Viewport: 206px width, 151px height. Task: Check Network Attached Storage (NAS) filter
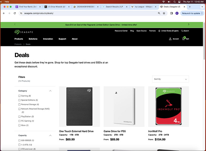(19, 109)
